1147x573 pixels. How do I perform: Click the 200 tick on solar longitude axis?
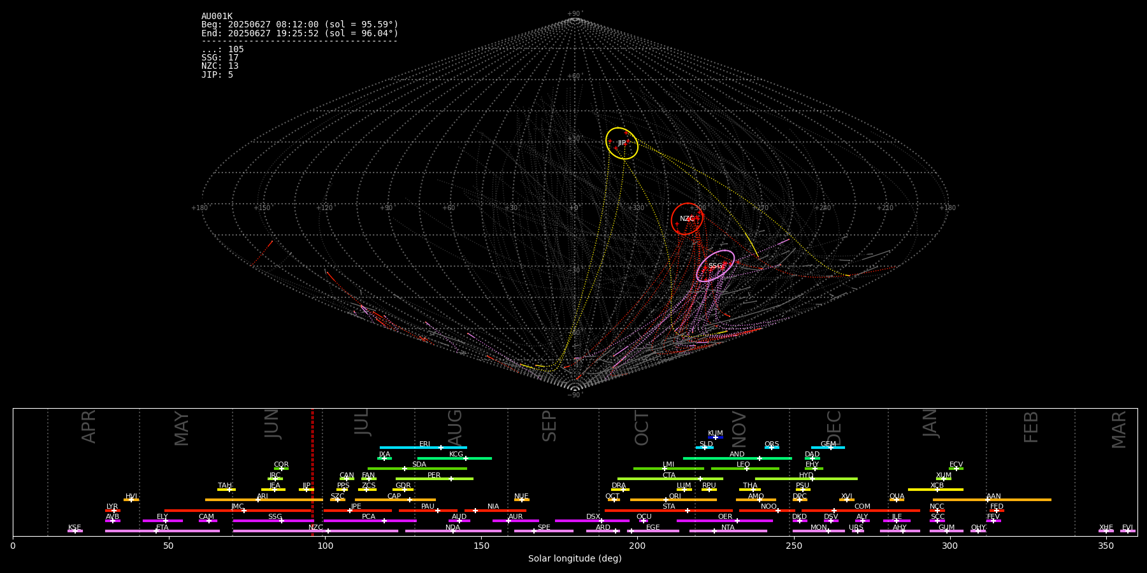pos(637,546)
